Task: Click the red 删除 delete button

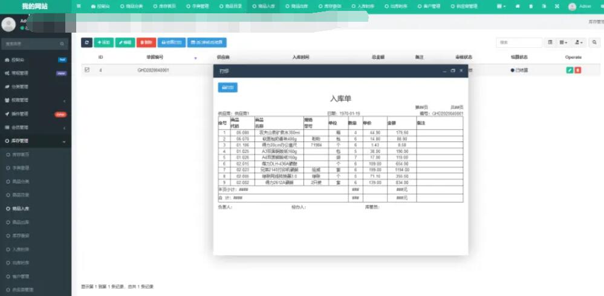Action: coord(146,43)
